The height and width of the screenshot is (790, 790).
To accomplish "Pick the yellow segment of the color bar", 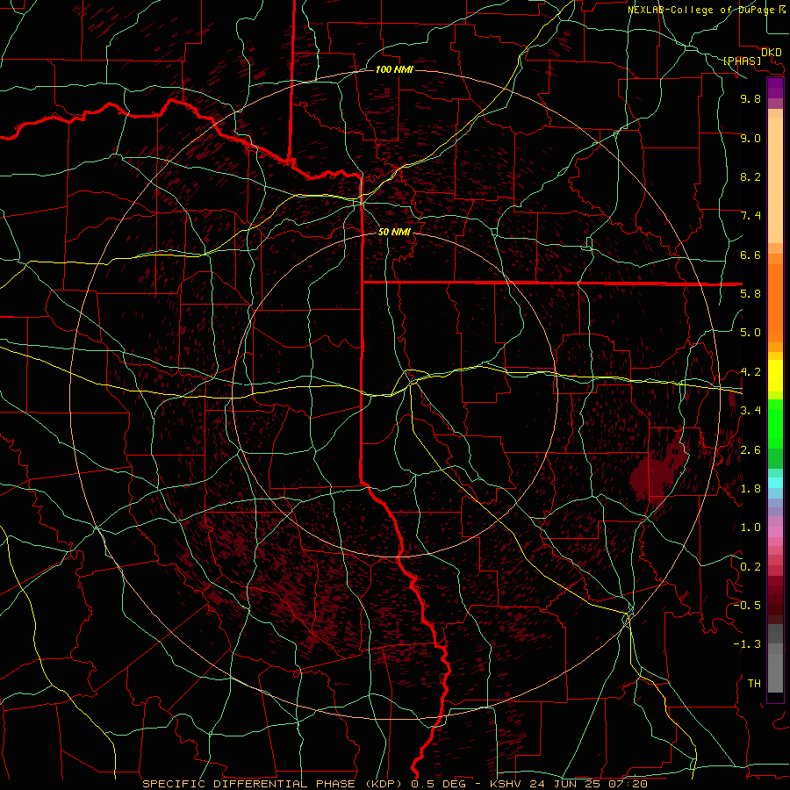I will [x=775, y=376].
